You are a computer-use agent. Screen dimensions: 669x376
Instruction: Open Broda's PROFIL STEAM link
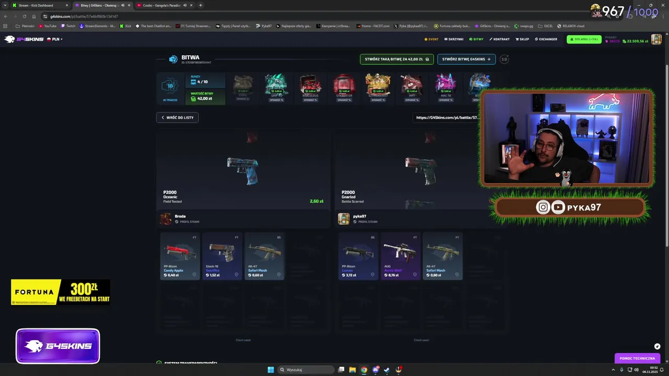pyautogui.click(x=188, y=221)
